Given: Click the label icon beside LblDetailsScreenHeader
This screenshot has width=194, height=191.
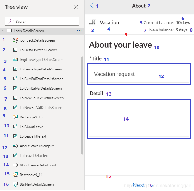Looking at the screenshot, I should pyautogui.click(x=15, y=50).
